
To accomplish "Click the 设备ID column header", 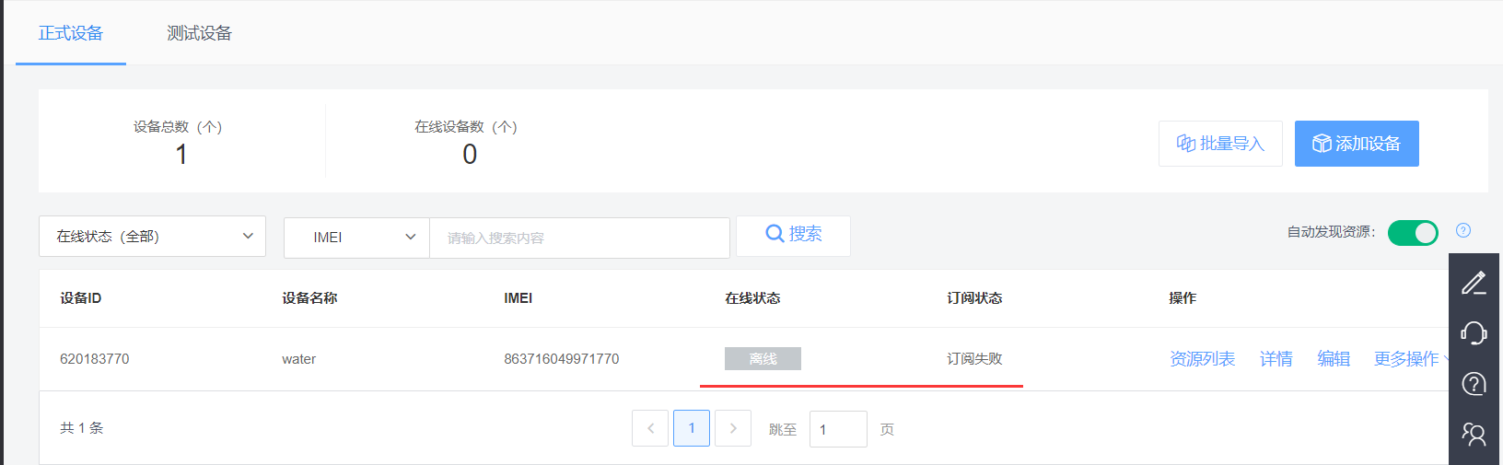I will (81, 298).
